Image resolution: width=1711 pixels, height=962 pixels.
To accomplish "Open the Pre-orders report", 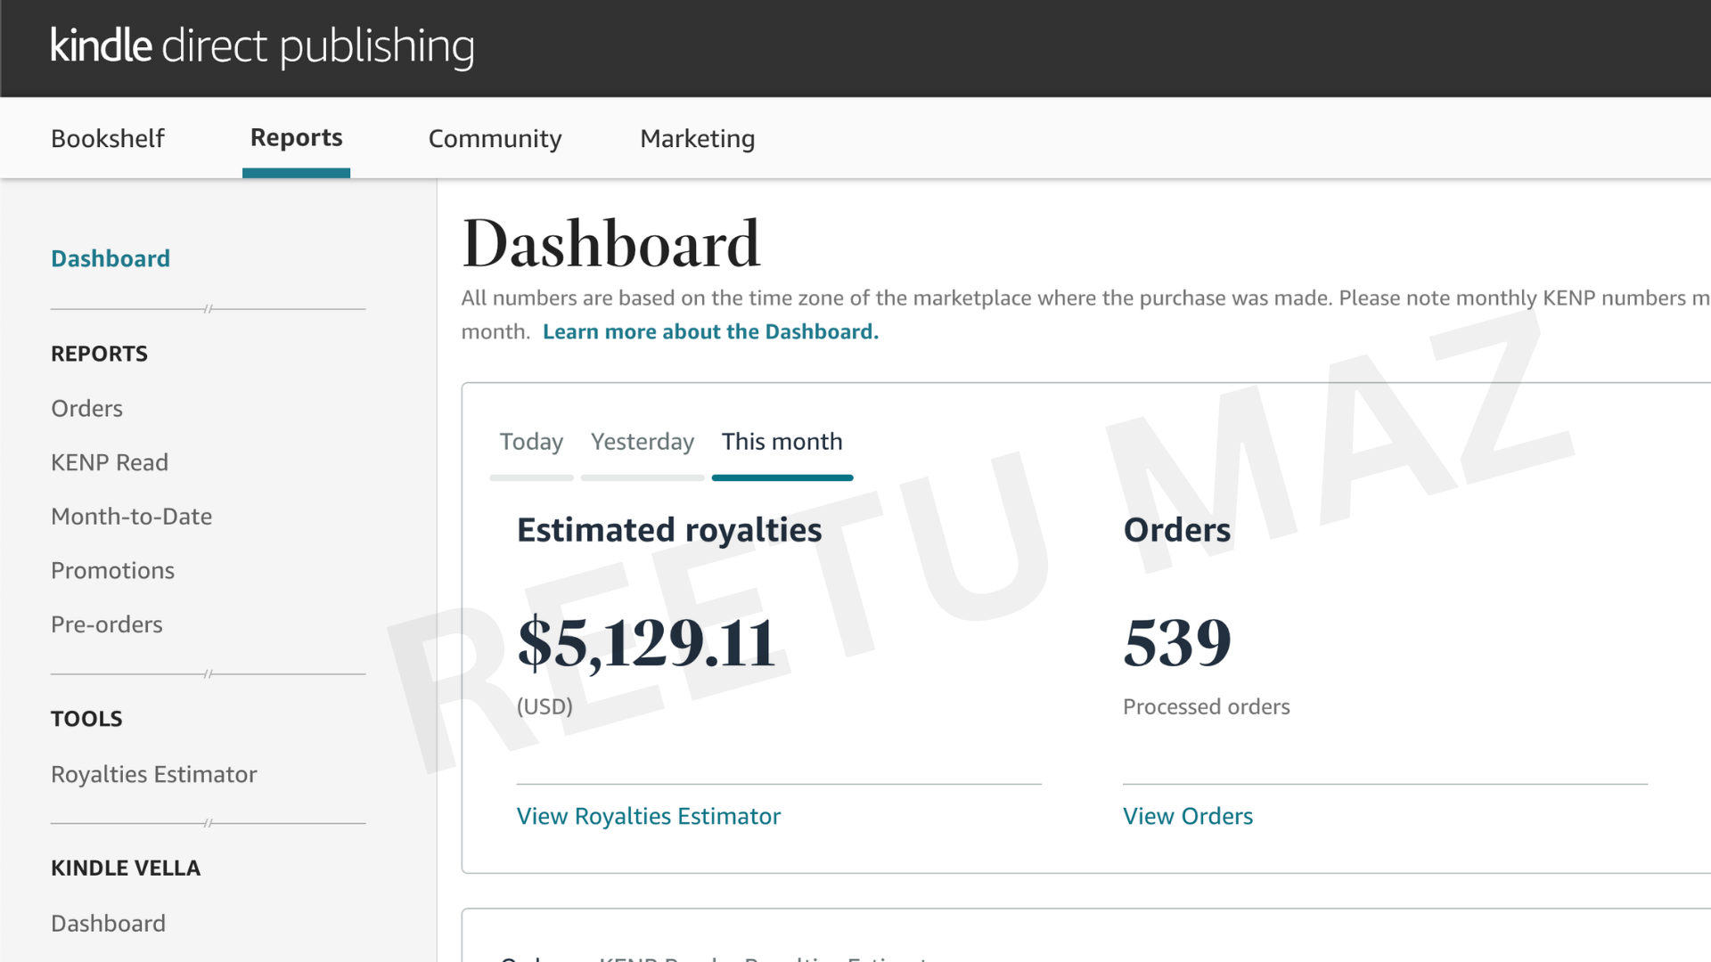I will click(106, 624).
